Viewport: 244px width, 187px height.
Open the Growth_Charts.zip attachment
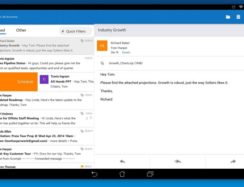click(126, 63)
